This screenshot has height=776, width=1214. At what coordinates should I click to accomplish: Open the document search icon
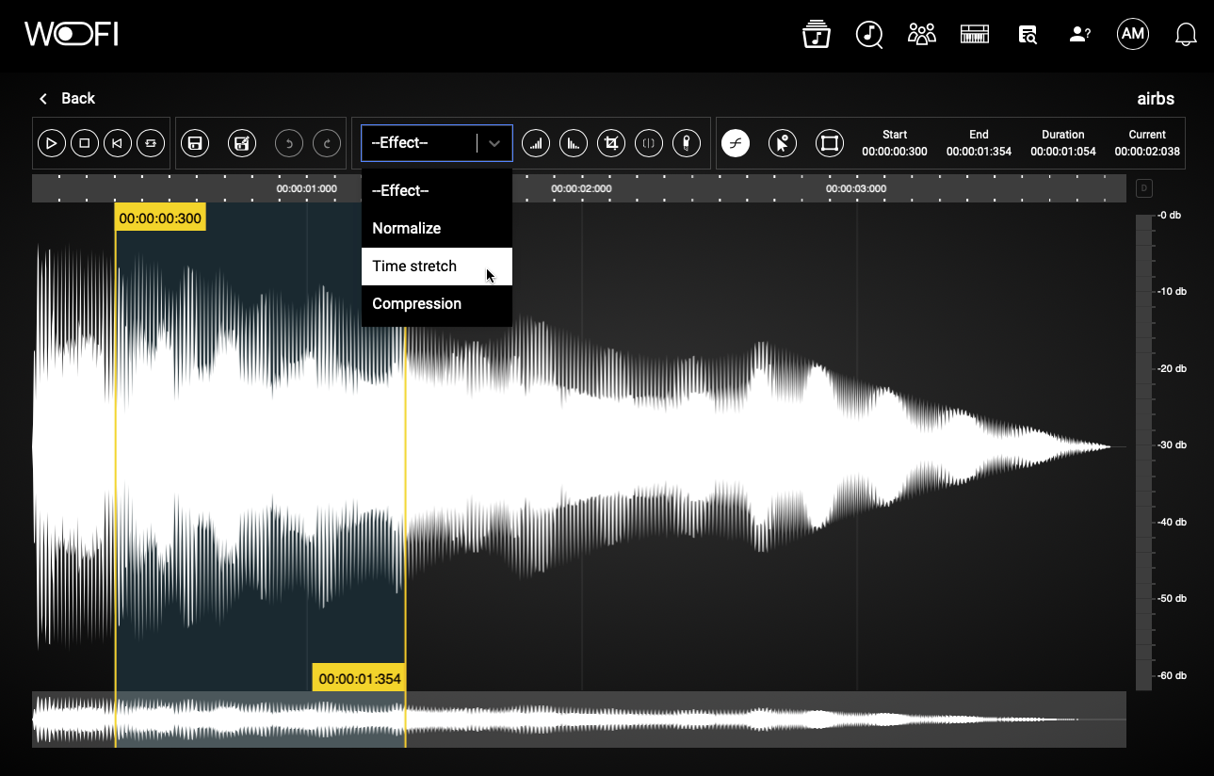(x=1028, y=35)
